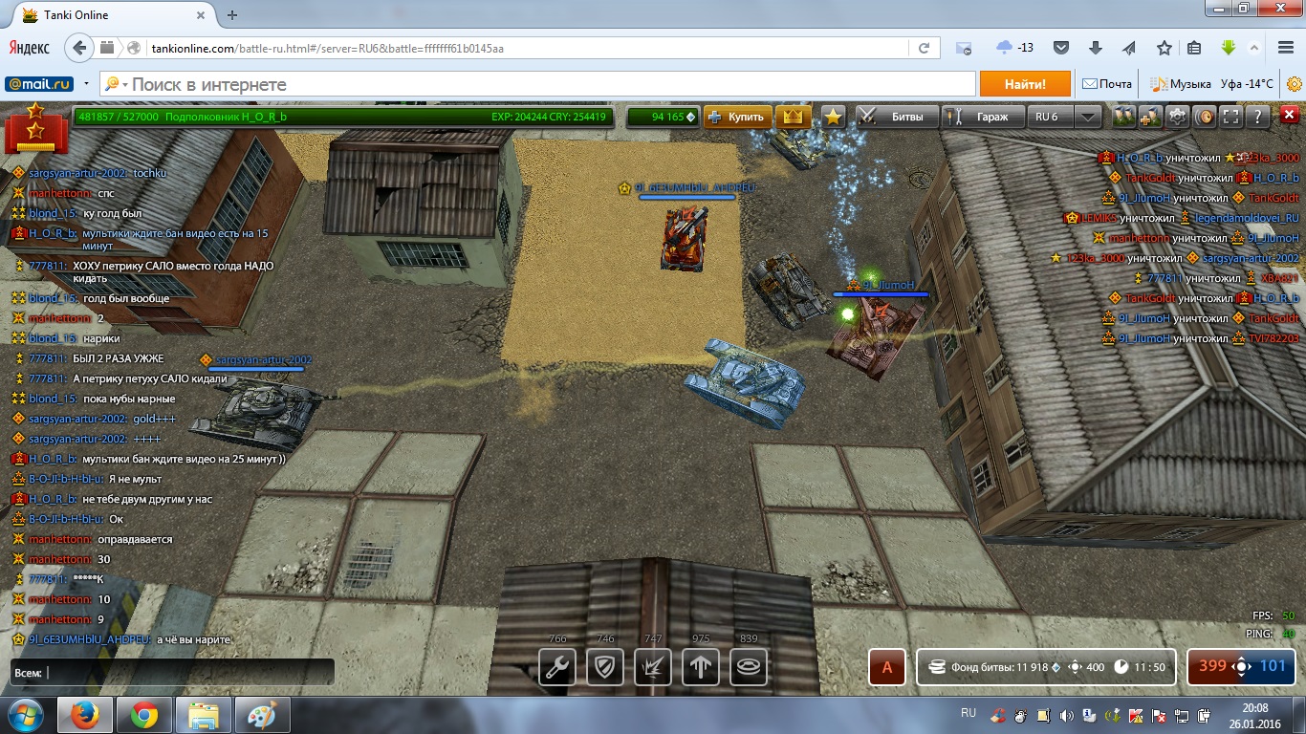This screenshot has height=734, width=1306.
Task: Click the chat input field labeled Всем
Action: (172, 672)
